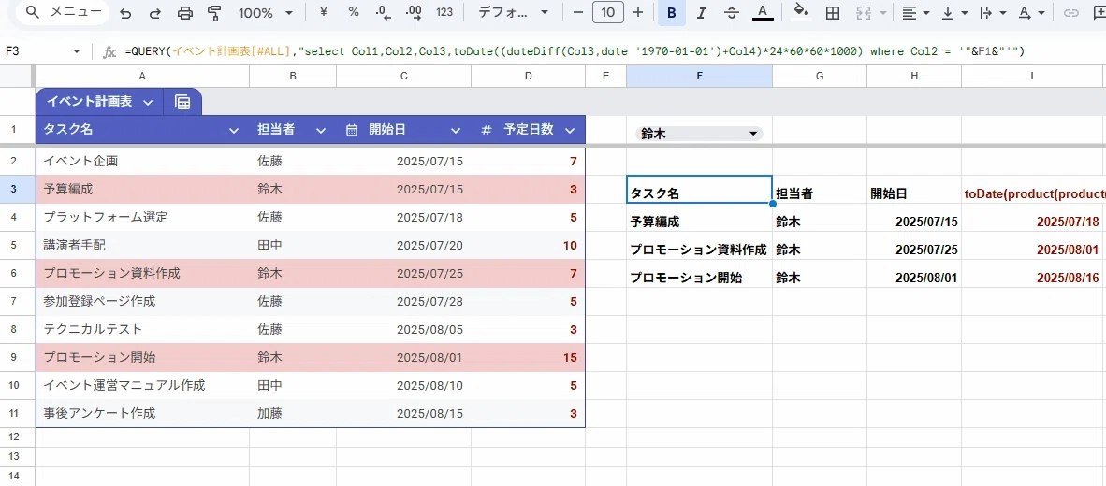Click the font size 10 field
Screen dimensions: 1106x486
coord(608,13)
